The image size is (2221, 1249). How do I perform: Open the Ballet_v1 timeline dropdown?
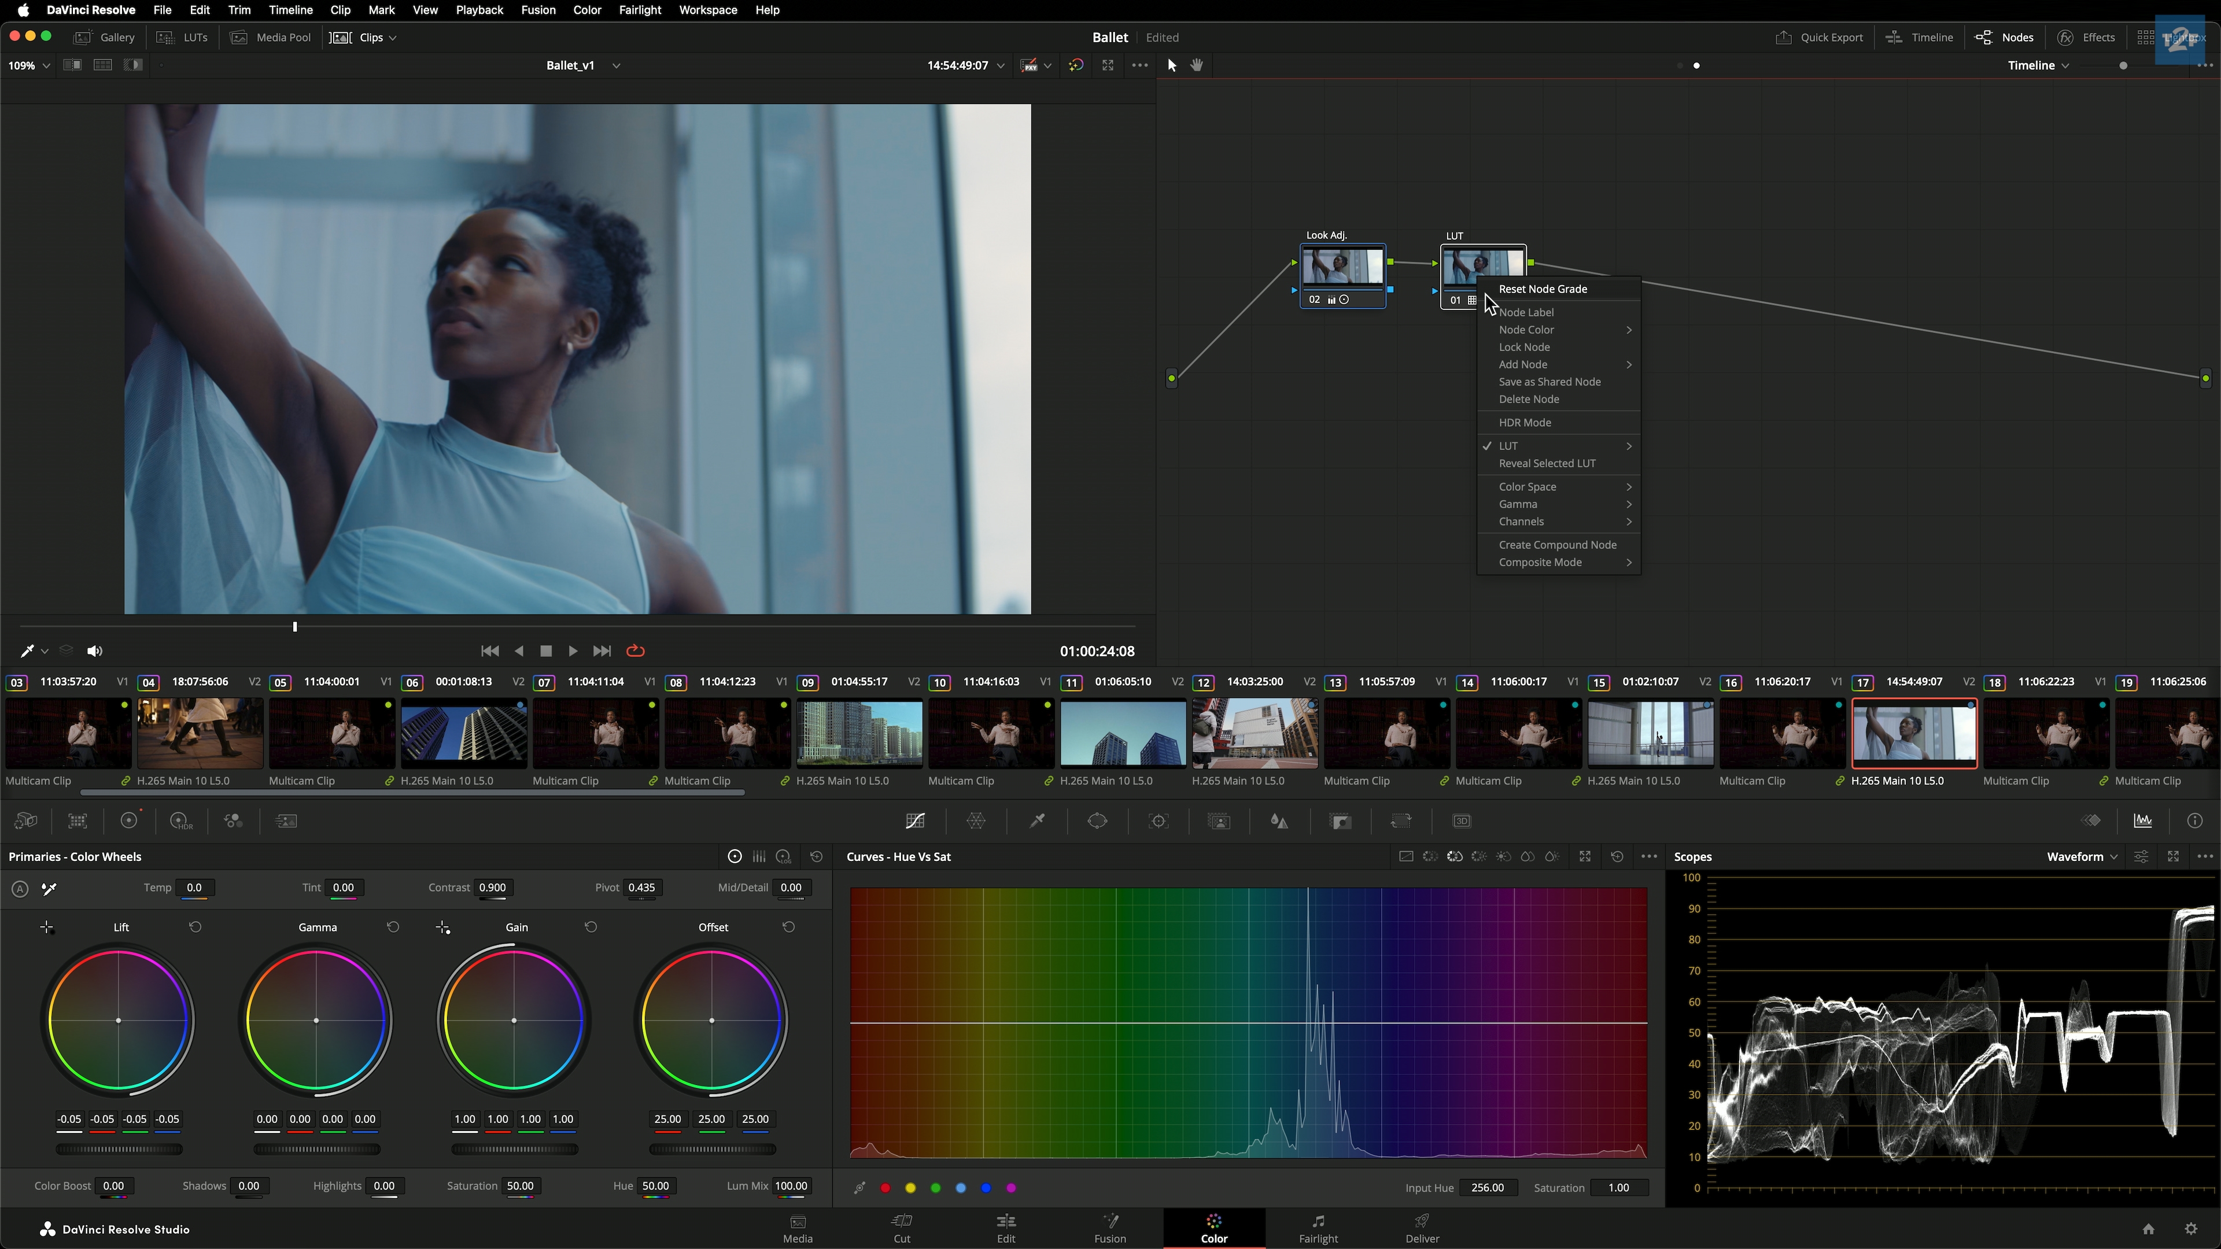(615, 65)
